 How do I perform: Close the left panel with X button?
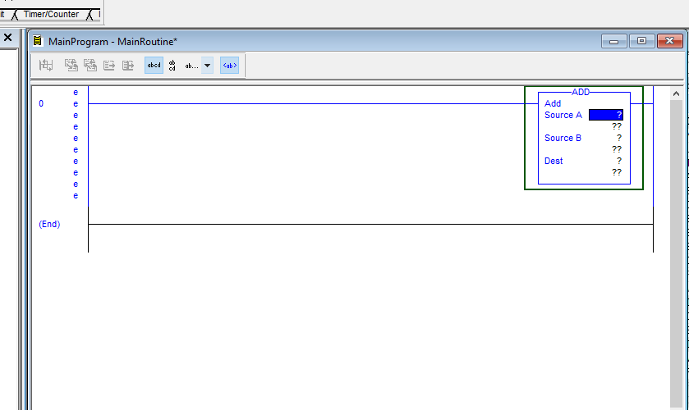pos(7,38)
